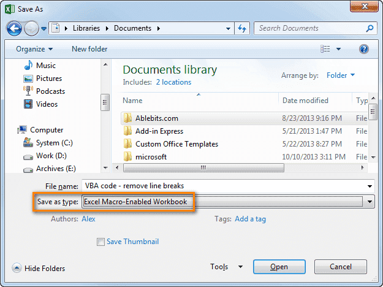Select Pictures library in sidebar
Screen dimensions: 383x287
(49, 78)
